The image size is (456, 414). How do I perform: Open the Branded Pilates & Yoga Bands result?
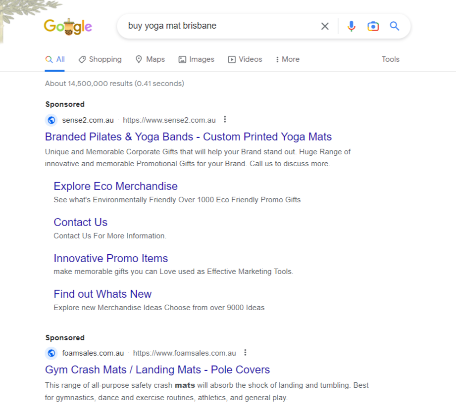pos(188,137)
